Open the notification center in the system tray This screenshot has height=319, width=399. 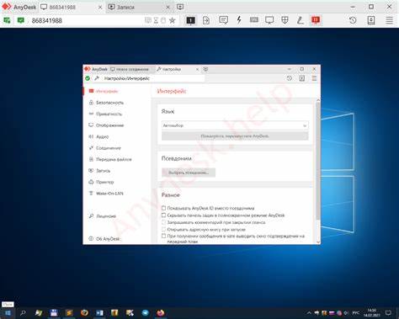(388, 313)
